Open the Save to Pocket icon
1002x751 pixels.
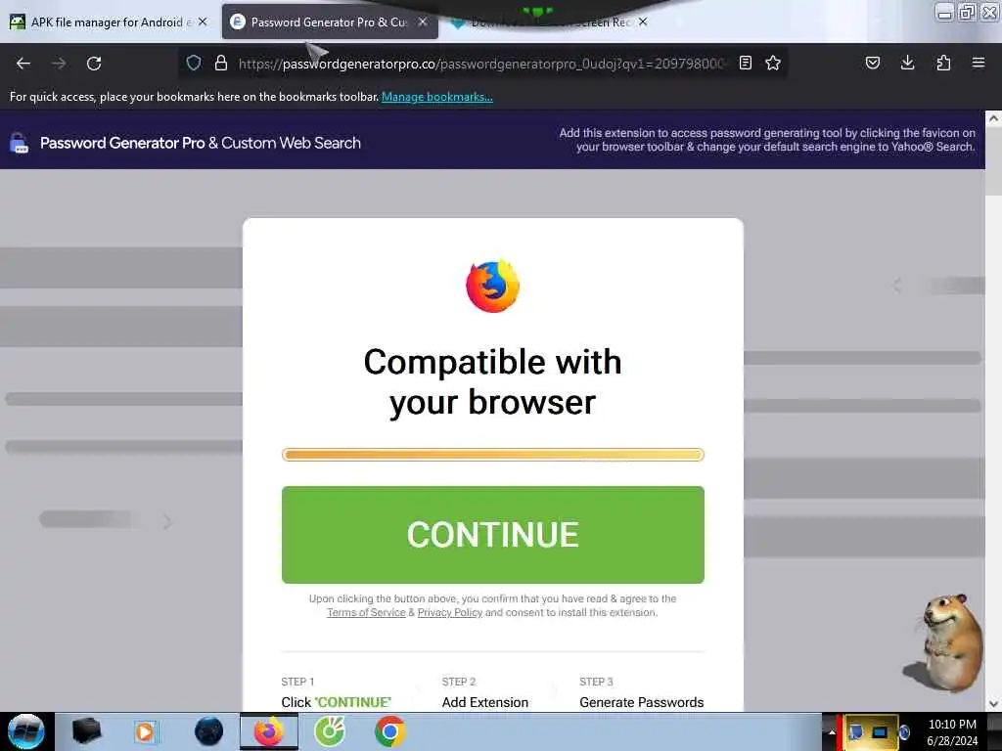[x=873, y=63]
